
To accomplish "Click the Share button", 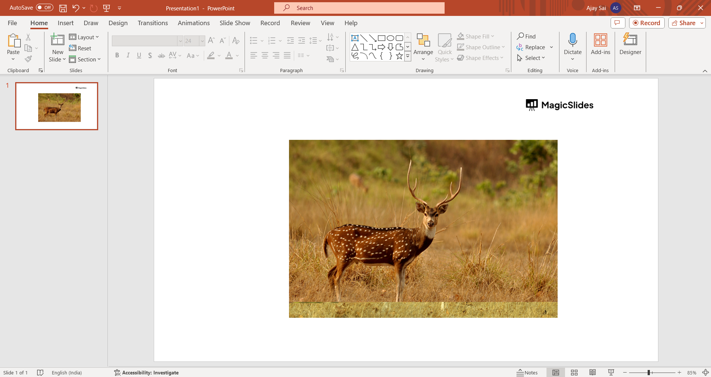I will pyautogui.click(x=684, y=23).
